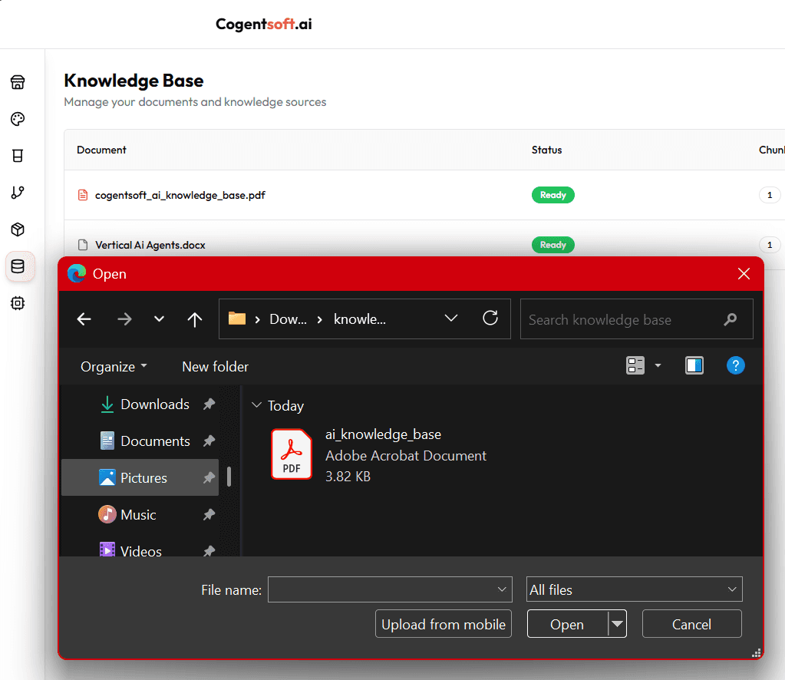The width and height of the screenshot is (785, 680).
Task: Click the document icon beside Vertical Ai Agents.docx
Action: 83,245
